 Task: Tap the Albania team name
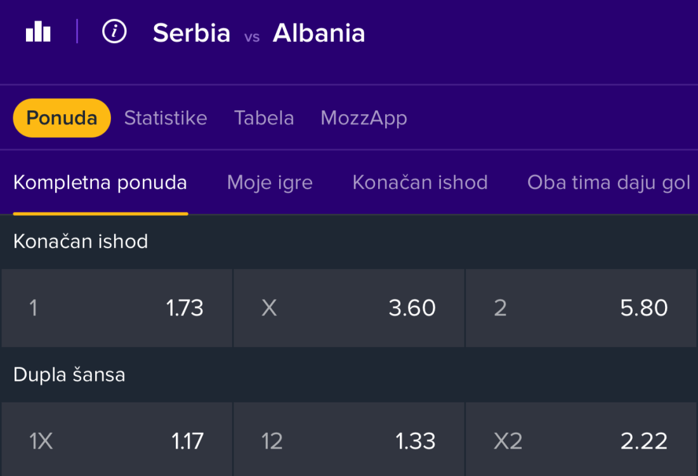[319, 33]
